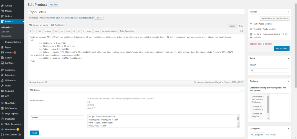Click the Add Custom CSS braces icon

[x=2, y=135]
